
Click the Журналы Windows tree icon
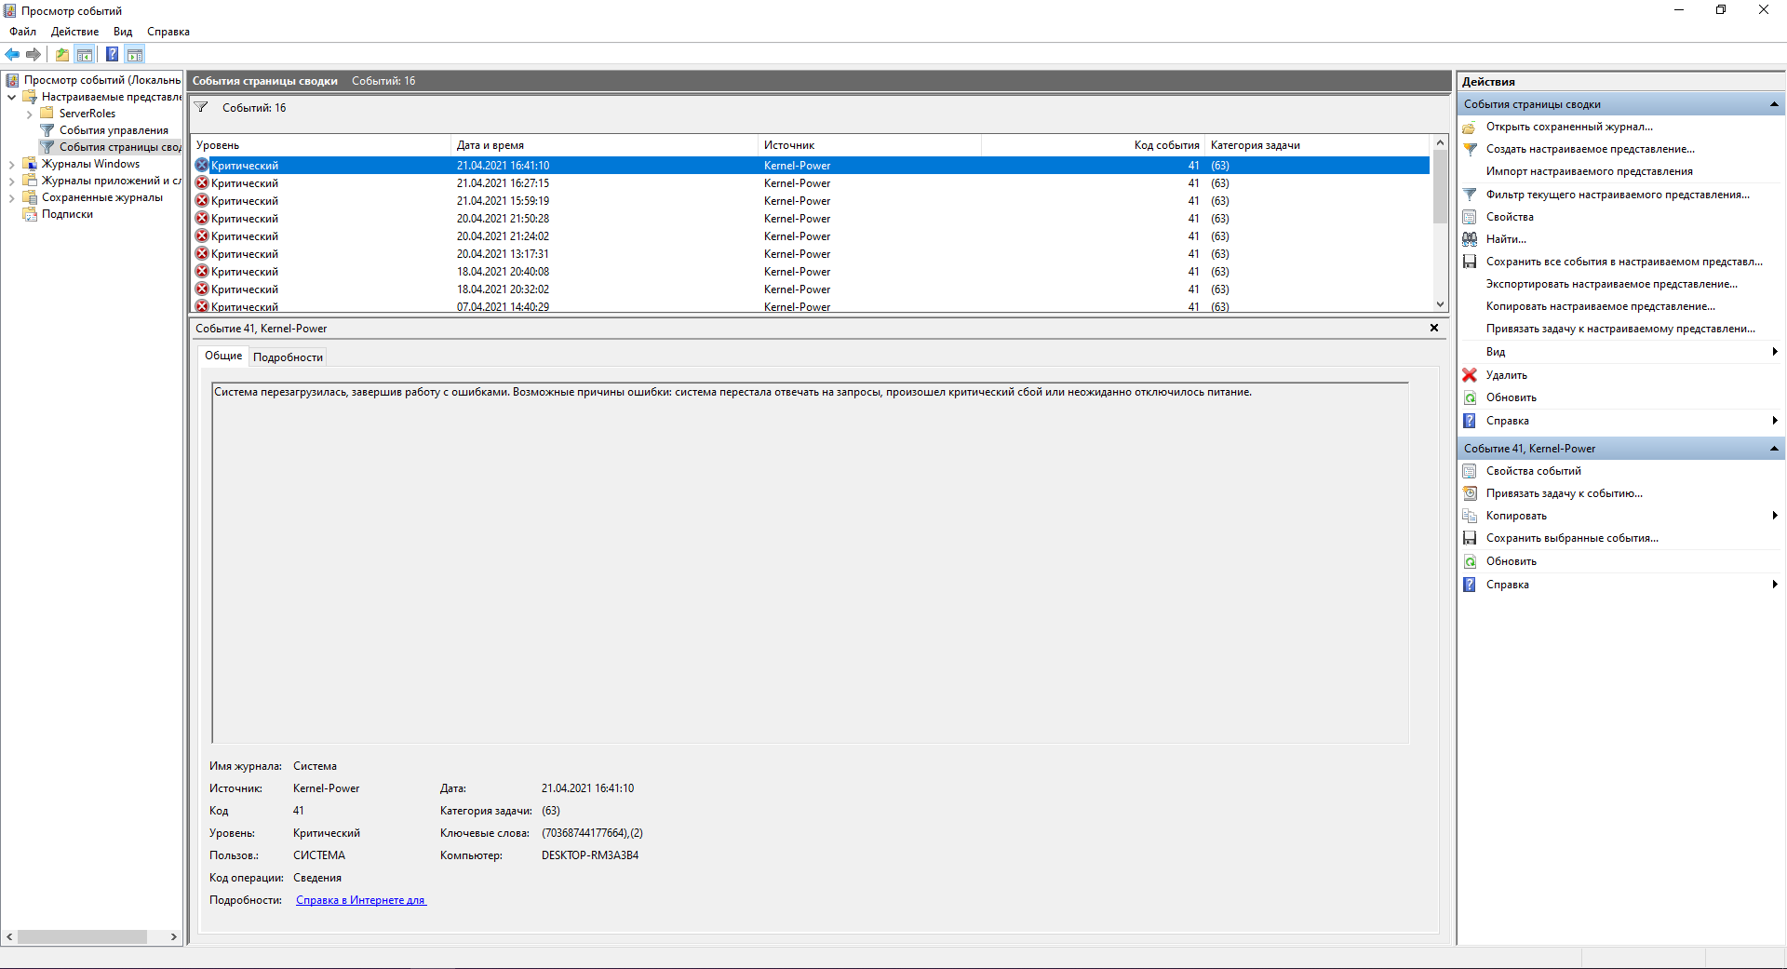click(29, 164)
